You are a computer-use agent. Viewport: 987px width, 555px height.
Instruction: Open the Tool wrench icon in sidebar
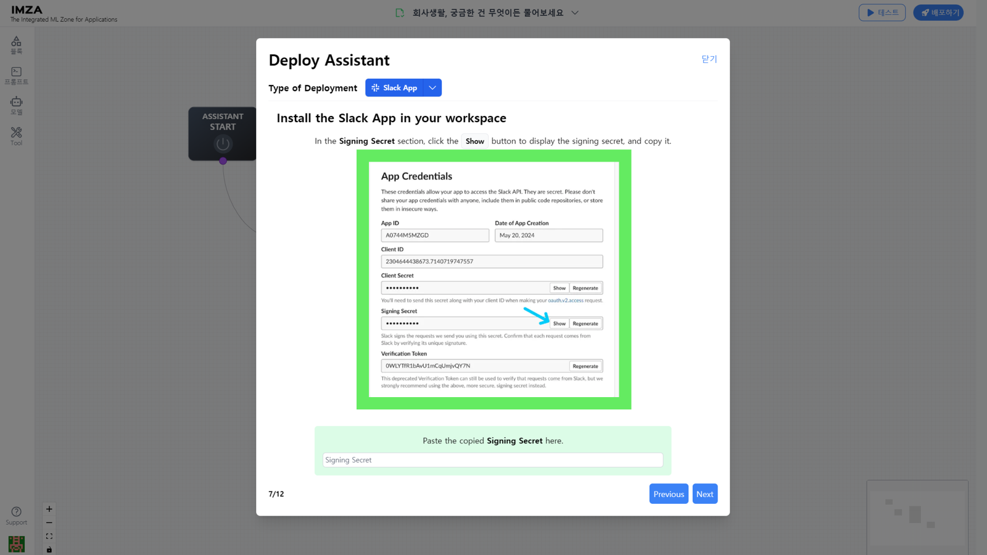coord(16,136)
